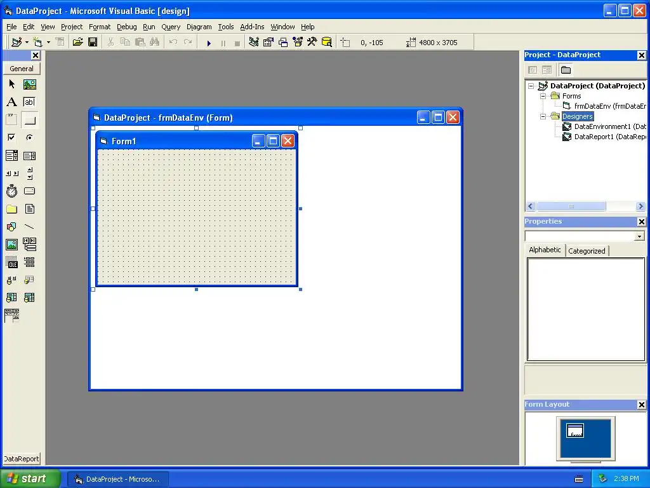This screenshot has width=650, height=488.
Task: Click the DataProject taskbar button
Action: tap(118, 479)
